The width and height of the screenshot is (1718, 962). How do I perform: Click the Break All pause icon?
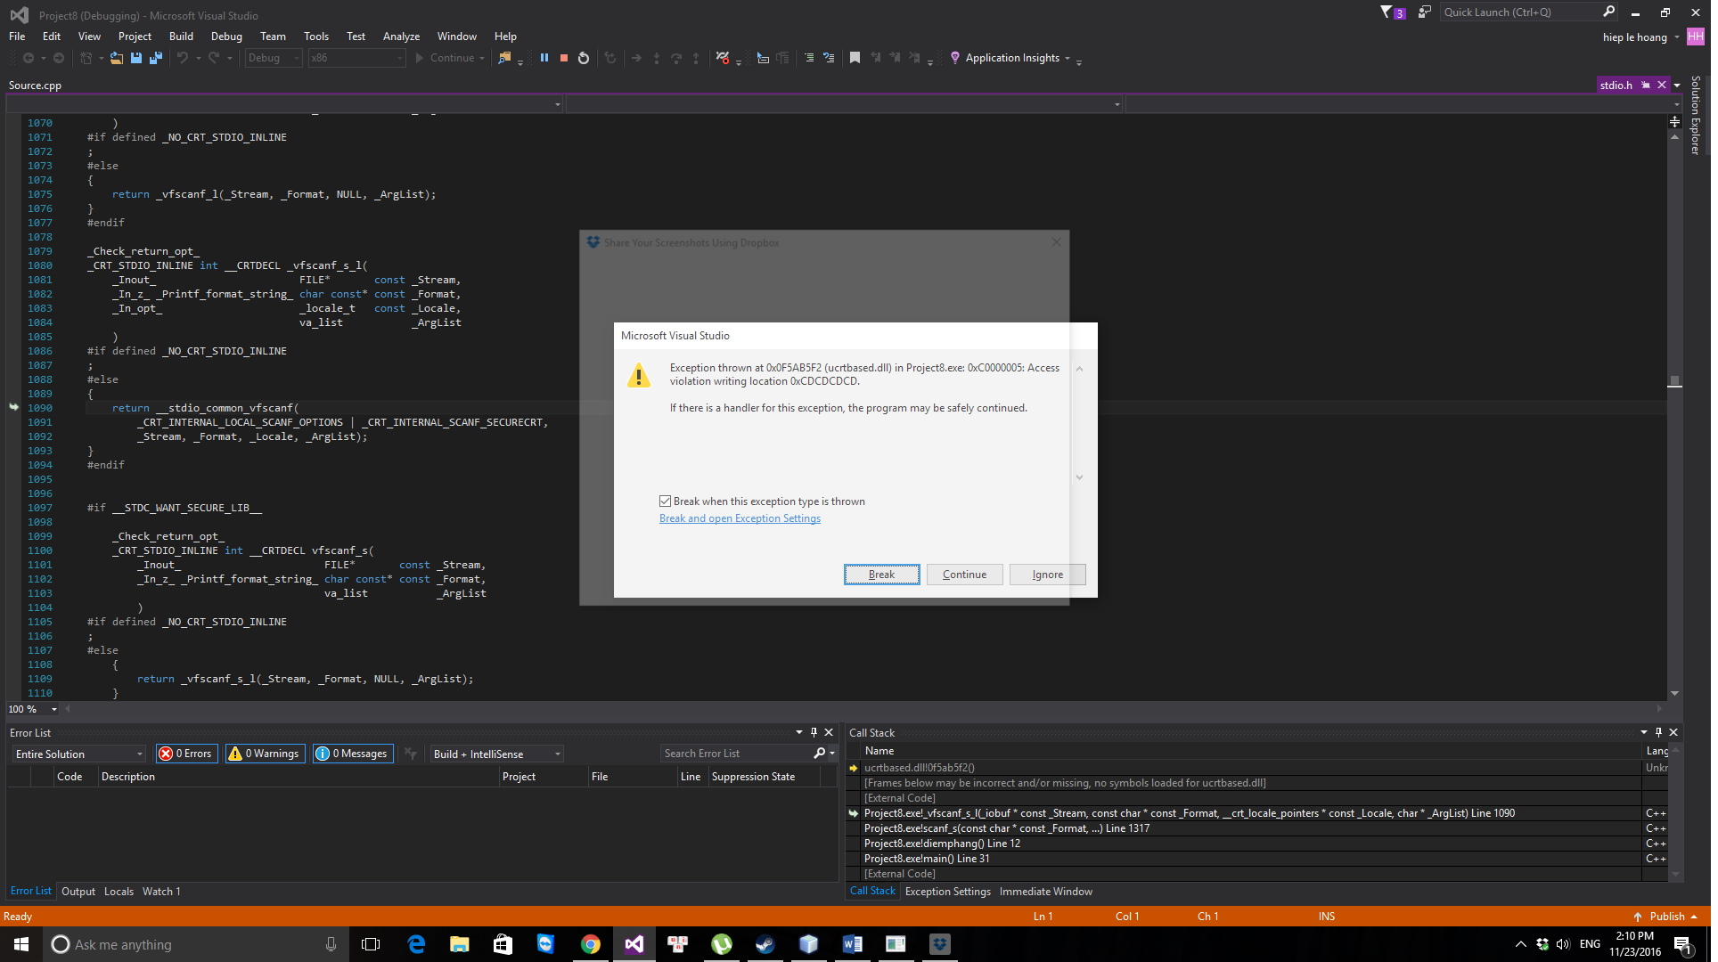[x=544, y=58]
